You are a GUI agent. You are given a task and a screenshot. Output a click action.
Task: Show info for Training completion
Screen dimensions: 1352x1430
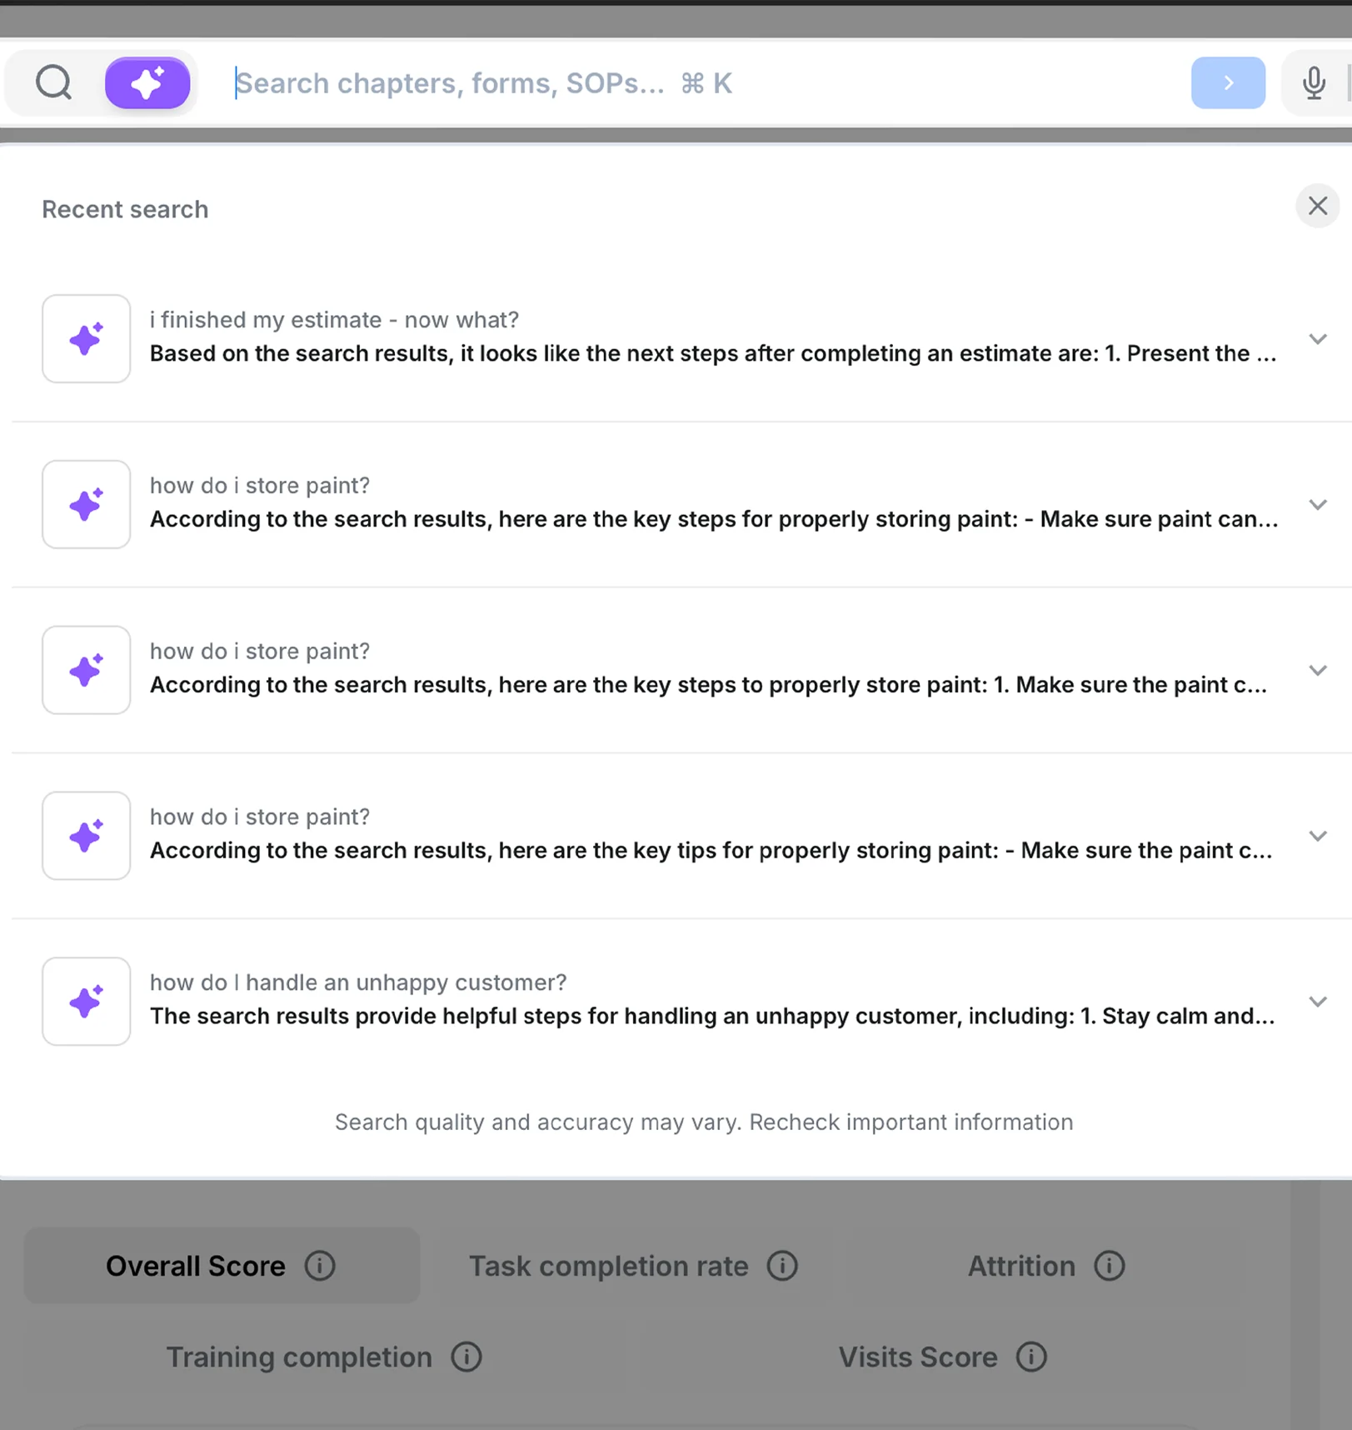point(466,1357)
